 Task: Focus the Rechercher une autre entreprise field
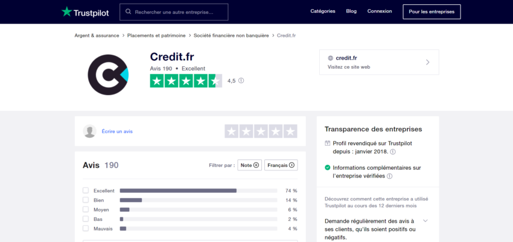pos(174,12)
